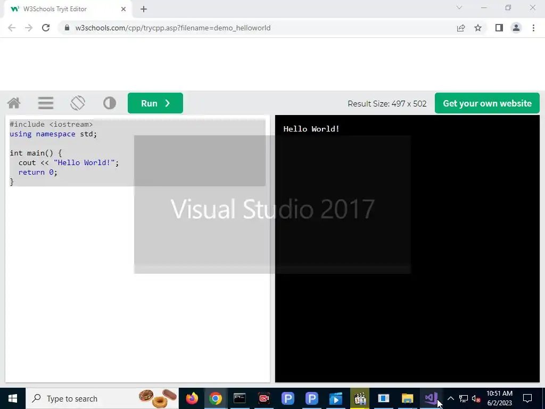Open Firefox from the taskbar

pos(192,398)
